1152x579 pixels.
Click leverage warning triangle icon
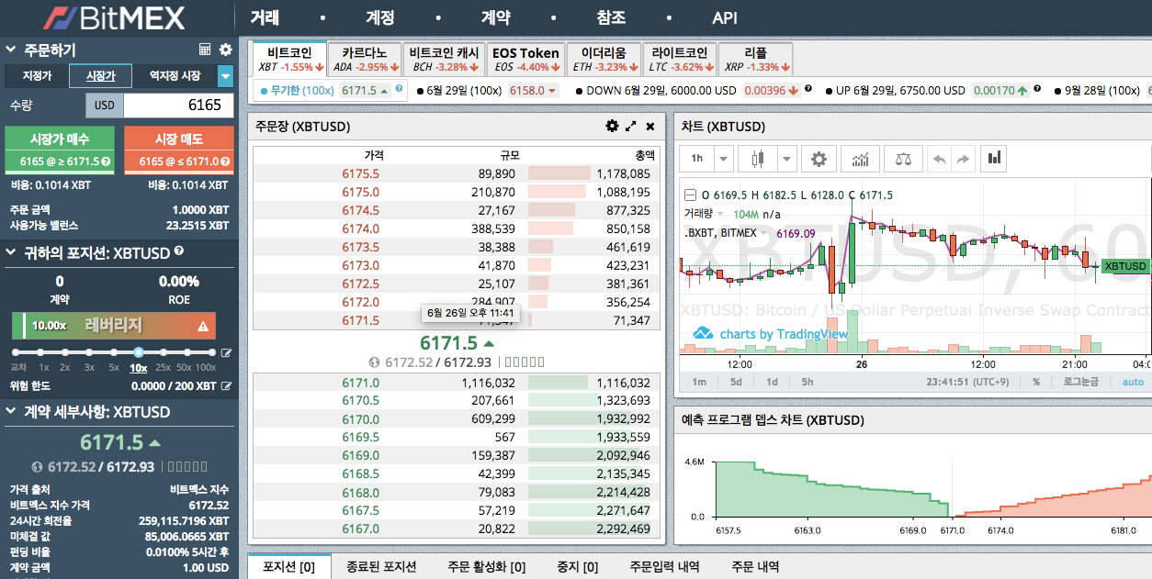(203, 326)
